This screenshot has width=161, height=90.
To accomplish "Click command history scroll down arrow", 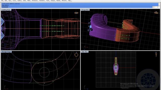I will (x=159, y=5).
